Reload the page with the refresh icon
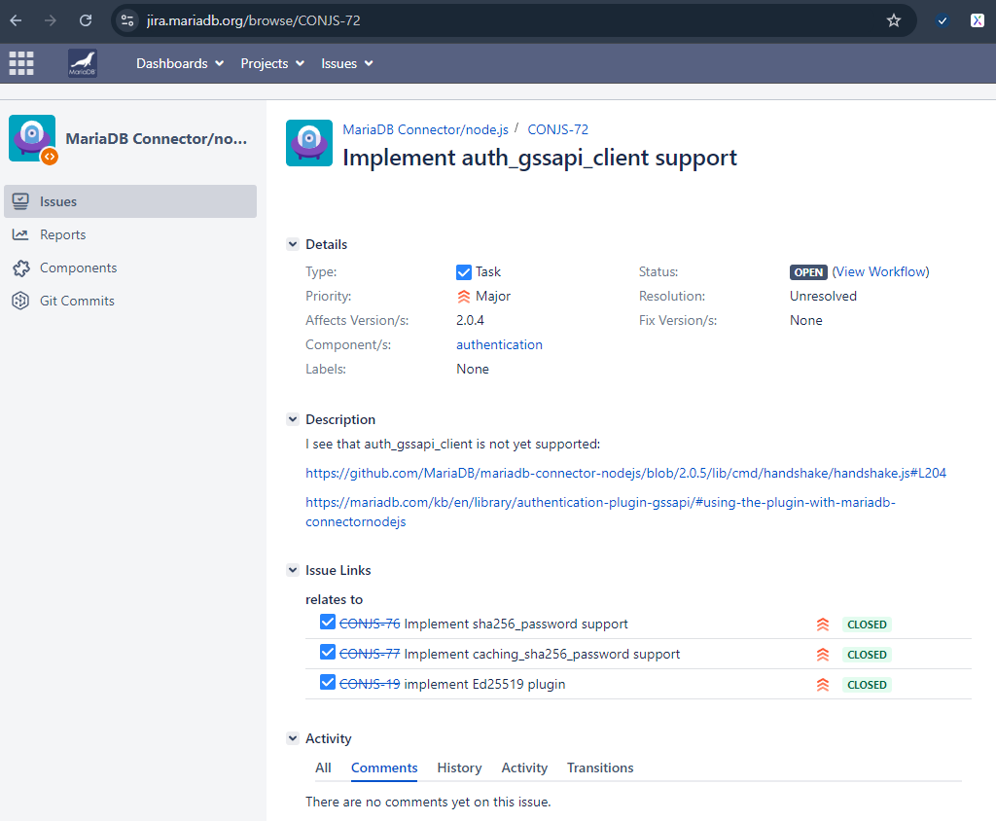 [86, 20]
